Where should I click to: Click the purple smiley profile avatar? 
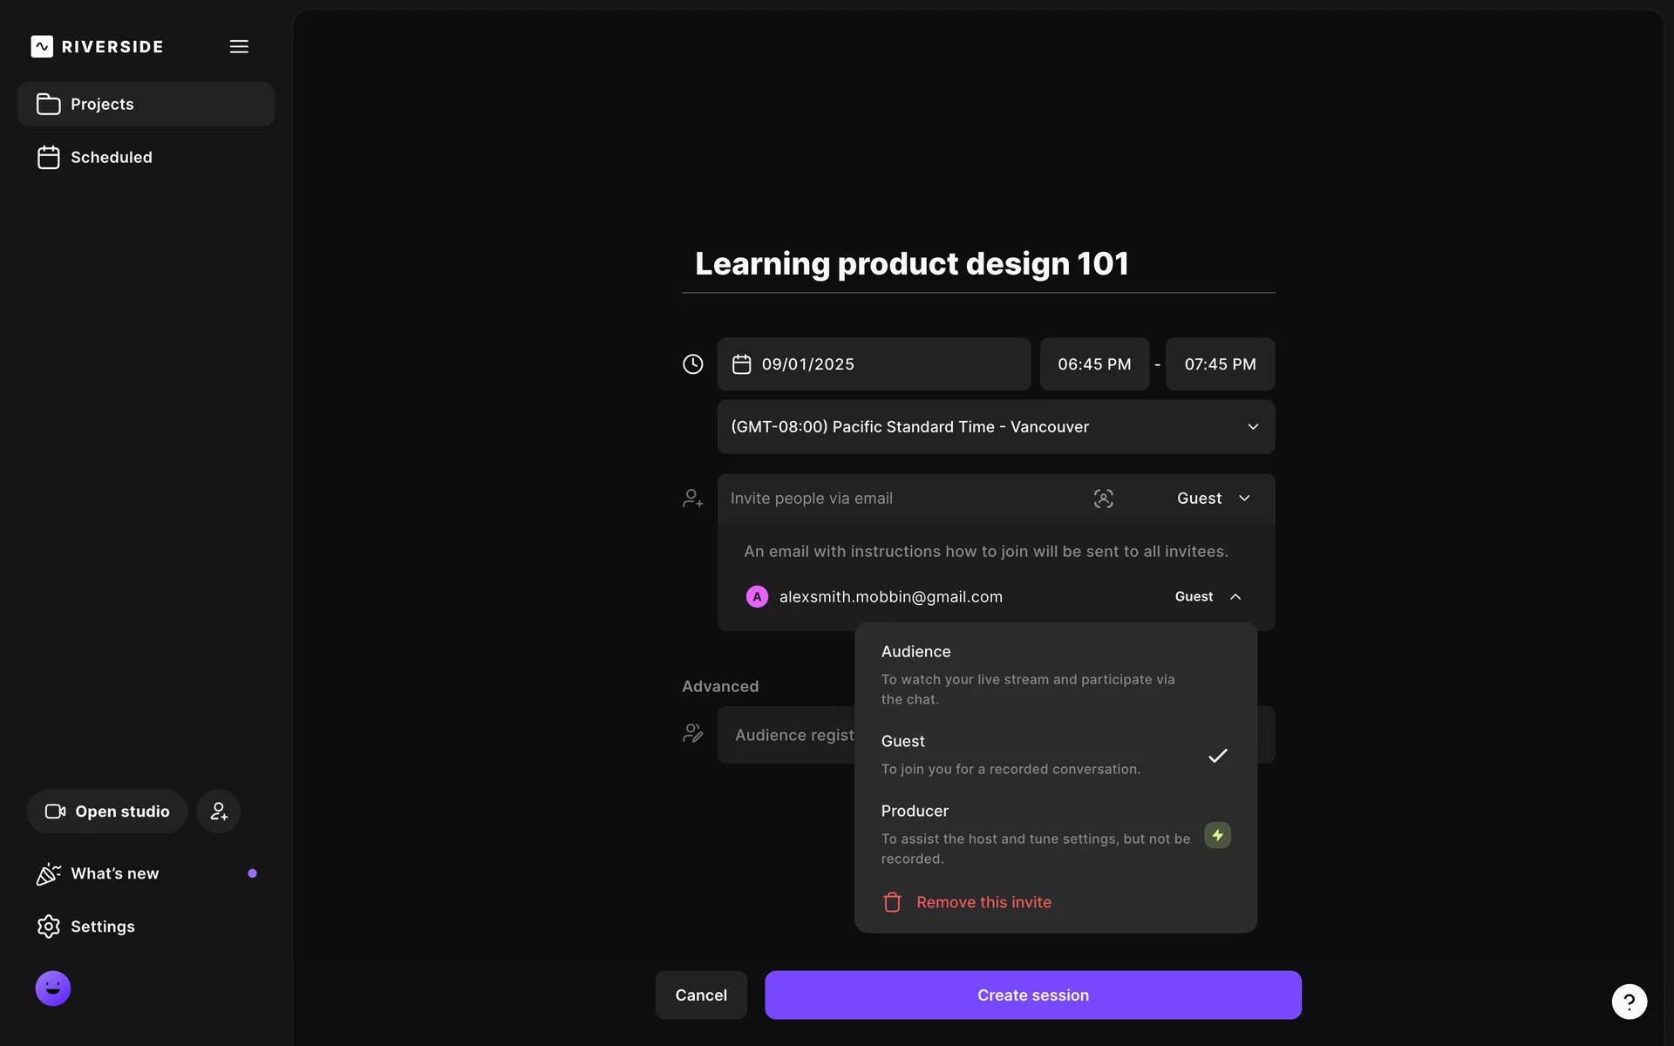pyautogui.click(x=53, y=988)
